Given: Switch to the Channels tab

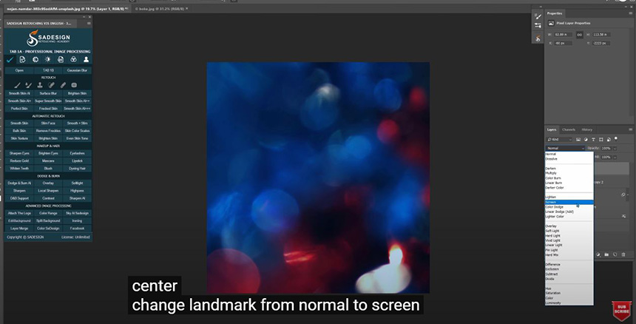Looking at the screenshot, I should (569, 129).
